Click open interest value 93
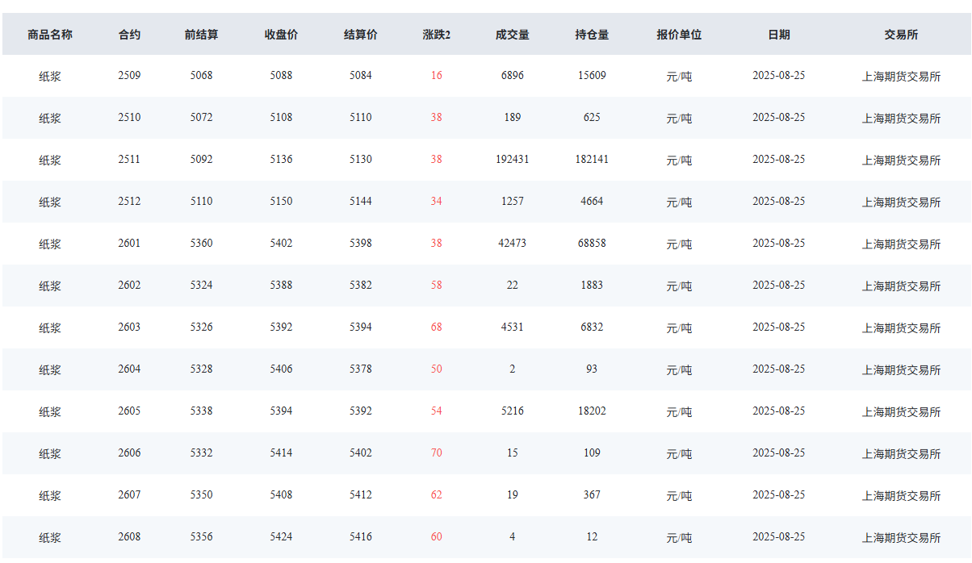 [592, 369]
